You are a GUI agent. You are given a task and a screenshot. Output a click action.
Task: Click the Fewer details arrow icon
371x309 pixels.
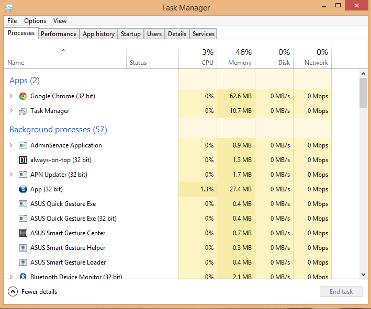click(x=13, y=292)
